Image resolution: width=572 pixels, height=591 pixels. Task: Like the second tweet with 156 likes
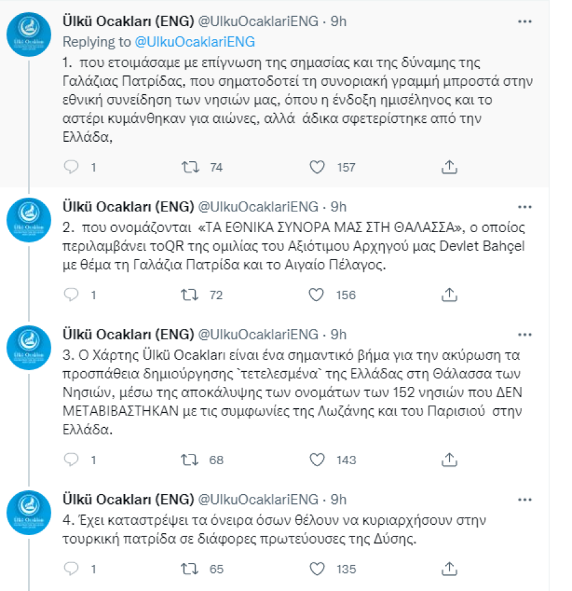317,295
